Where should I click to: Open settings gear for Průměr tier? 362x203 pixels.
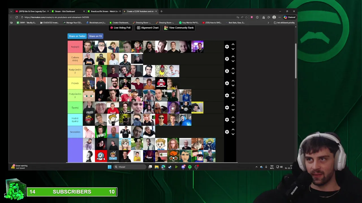tap(227, 83)
